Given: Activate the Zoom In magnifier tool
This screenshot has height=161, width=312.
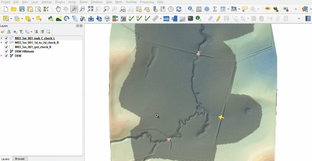Looking at the screenshot, I should pyautogui.click(x=74, y=9).
